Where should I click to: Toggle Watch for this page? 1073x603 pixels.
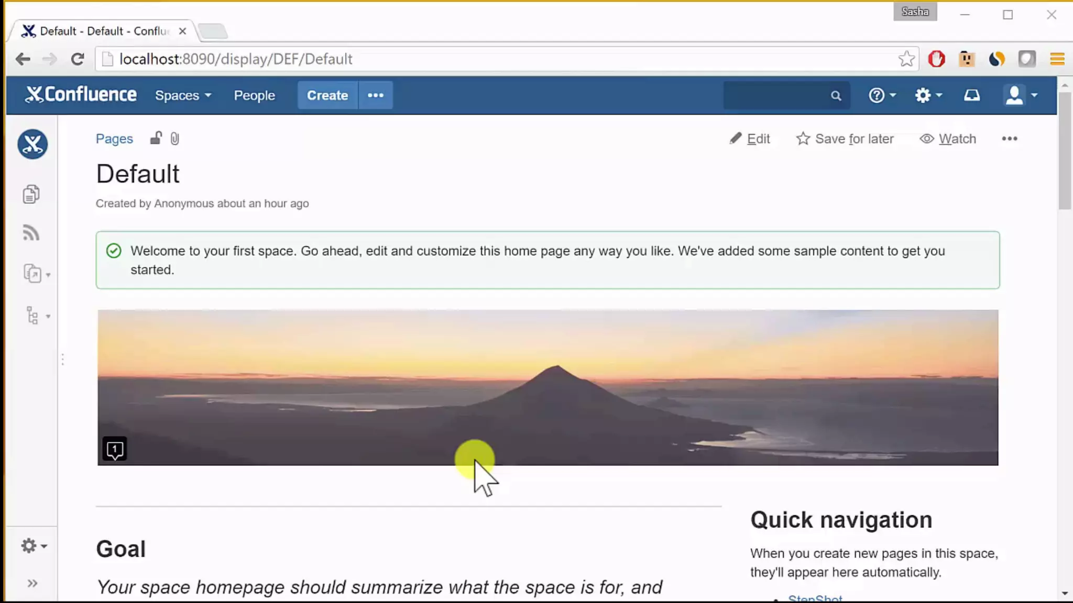pyautogui.click(x=948, y=139)
